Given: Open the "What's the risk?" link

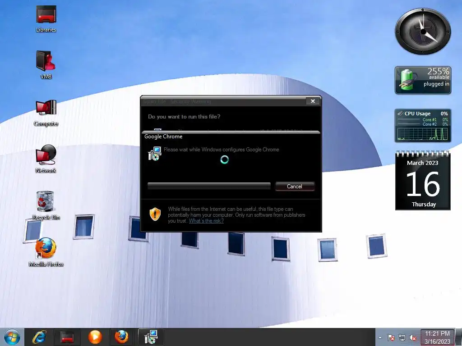Looking at the screenshot, I should [x=206, y=221].
